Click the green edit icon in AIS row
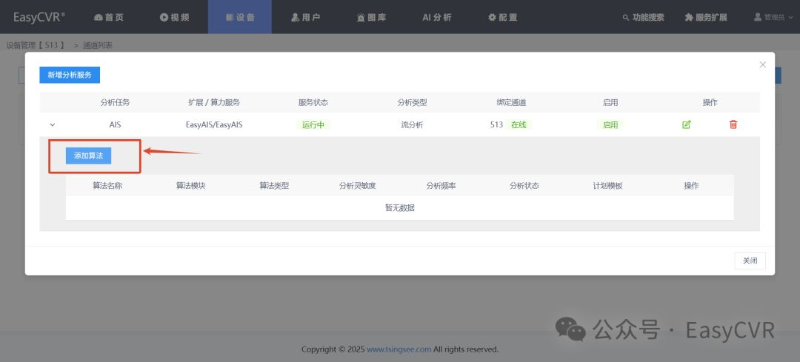This screenshot has height=362, width=800. (x=686, y=124)
